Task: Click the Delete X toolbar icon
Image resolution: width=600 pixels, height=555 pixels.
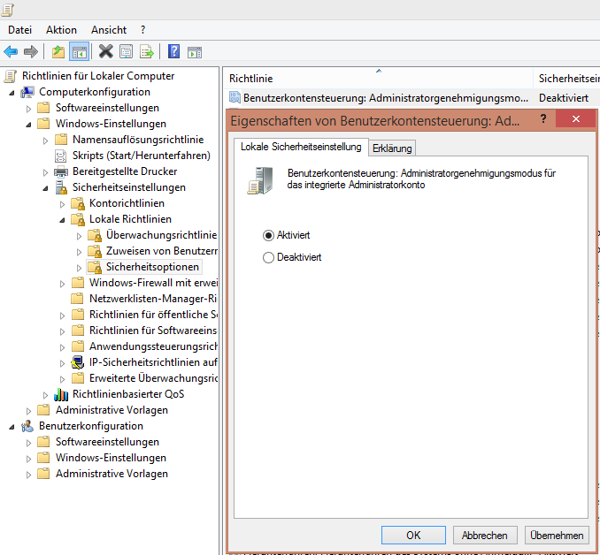Action: (105, 52)
